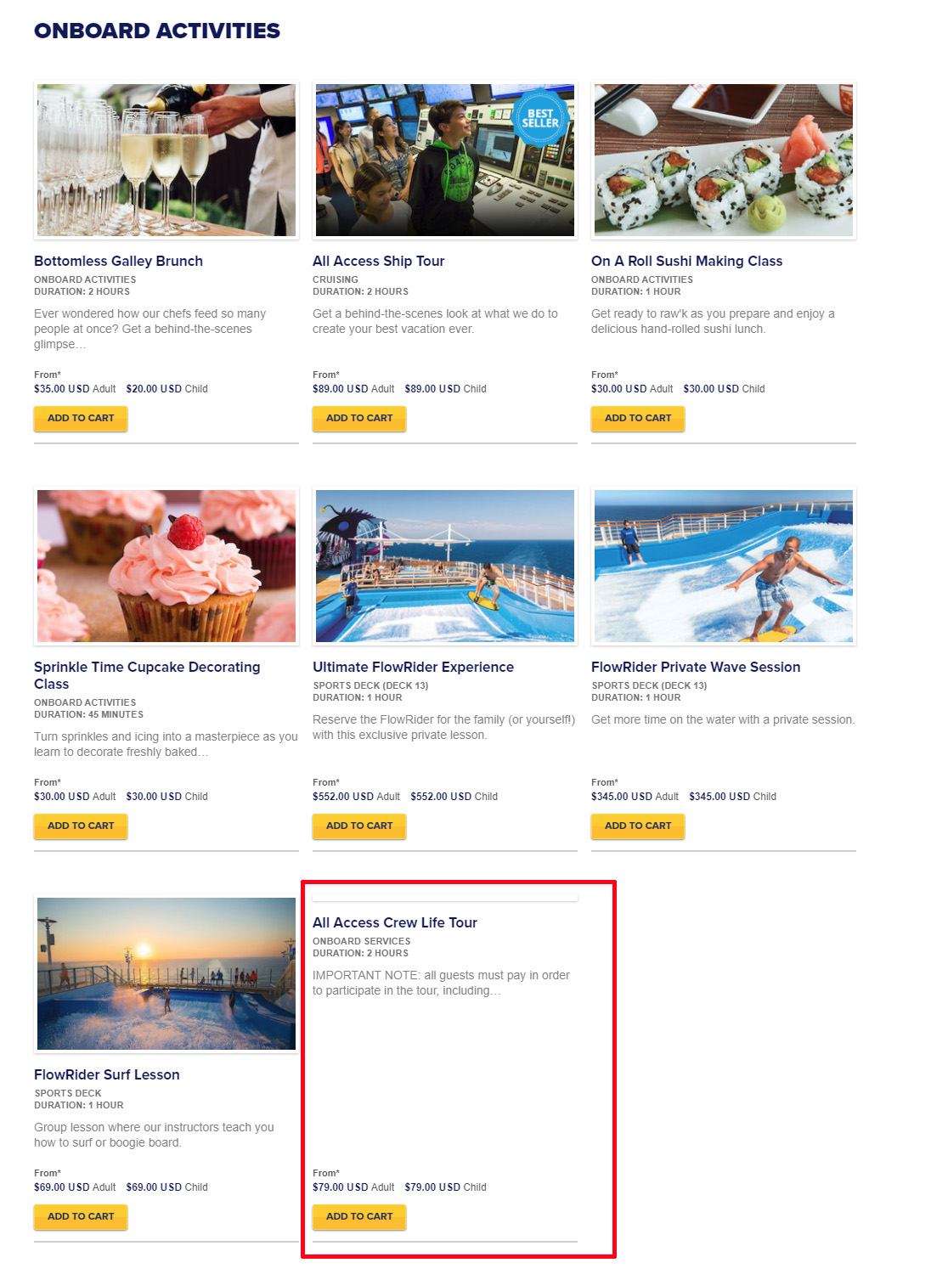Click the sunset FlowRider surf lesson photo
Viewport: 931px width, 1274px height.
(166, 974)
